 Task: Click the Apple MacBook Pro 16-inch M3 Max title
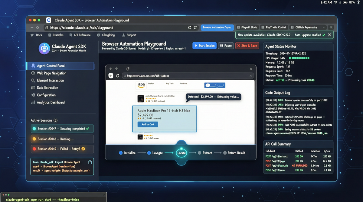tap(164, 111)
